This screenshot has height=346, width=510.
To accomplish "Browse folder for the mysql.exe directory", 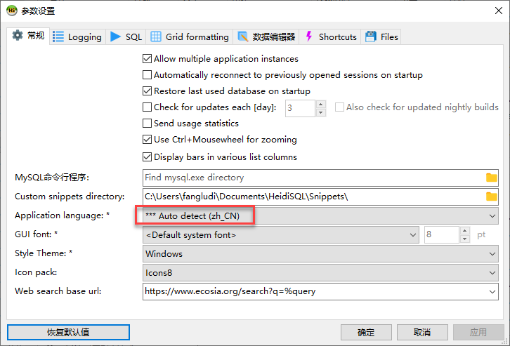I will 492,178.
